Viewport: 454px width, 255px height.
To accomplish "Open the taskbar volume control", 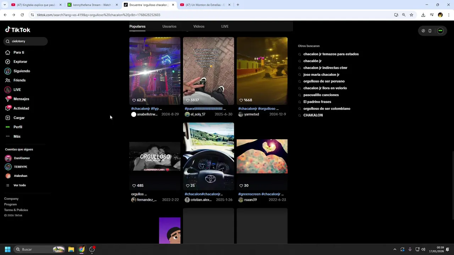I will tap(423, 249).
